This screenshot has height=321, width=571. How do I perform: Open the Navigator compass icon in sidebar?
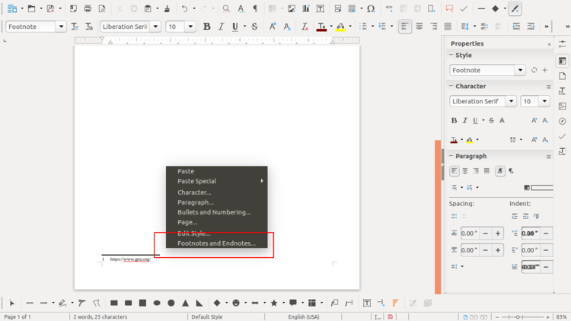tap(563, 121)
